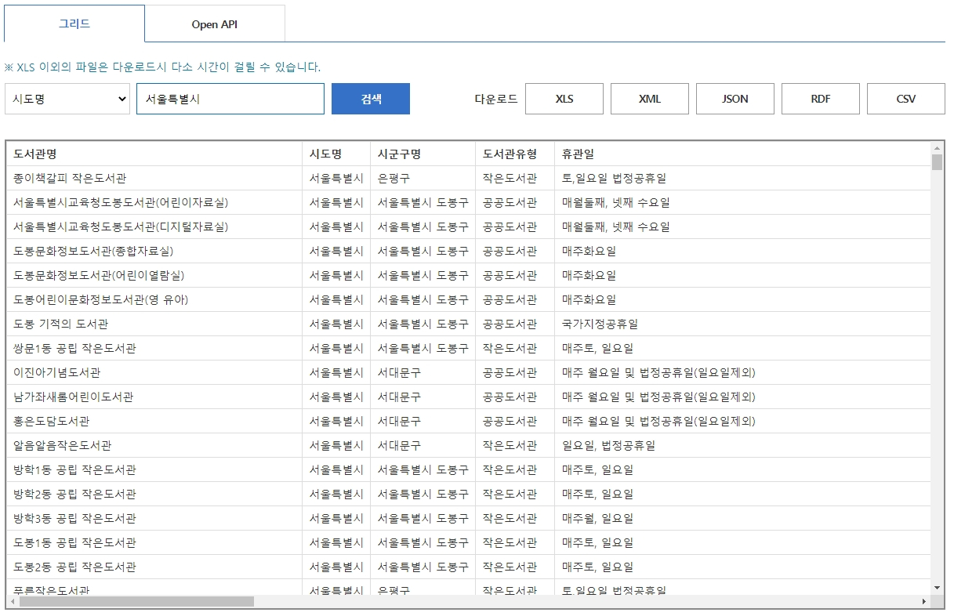Click the vertical scrollbar down arrow
Screen dimensions: 954x616
pyautogui.click(x=937, y=588)
